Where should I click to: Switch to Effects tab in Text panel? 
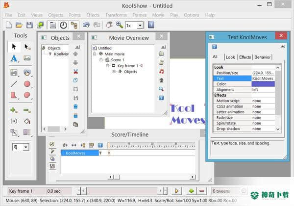tap(245, 57)
